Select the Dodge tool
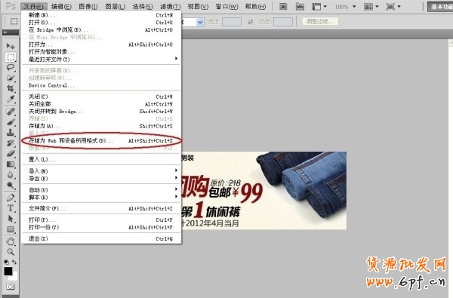The image size is (453, 298). click(x=11, y=185)
